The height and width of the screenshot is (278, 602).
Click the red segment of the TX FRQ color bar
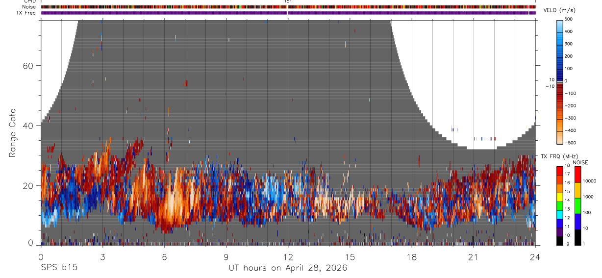click(x=560, y=171)
